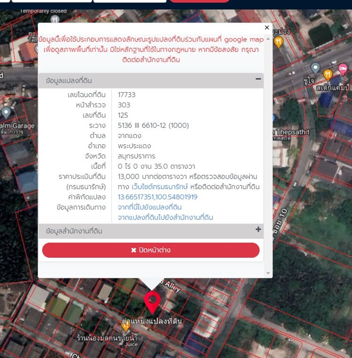Click the orange restaurant marker right of popup

click(279, 42)
